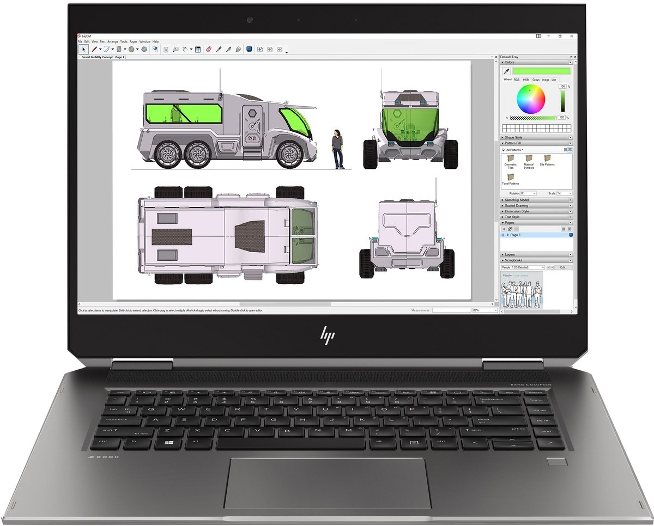This screenshot has width=654, height=526.
Task: Switch to the RGB color tab
Action: 517,79
